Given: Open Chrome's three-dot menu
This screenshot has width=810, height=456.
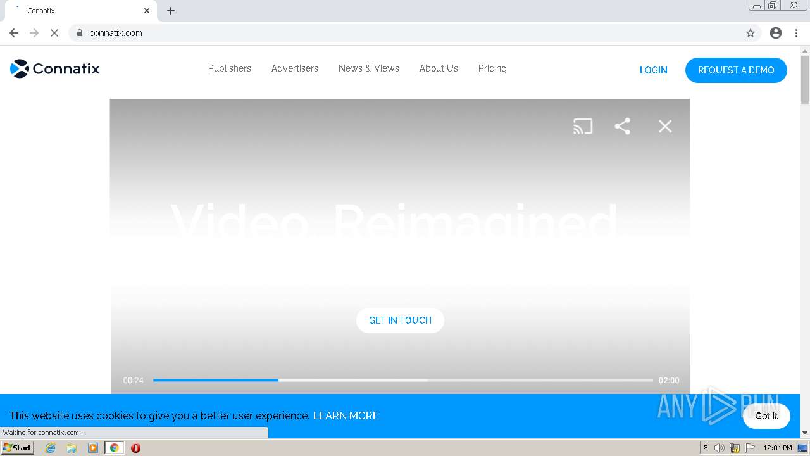Looking at the screenshot, I should click(x=797, y=33).
